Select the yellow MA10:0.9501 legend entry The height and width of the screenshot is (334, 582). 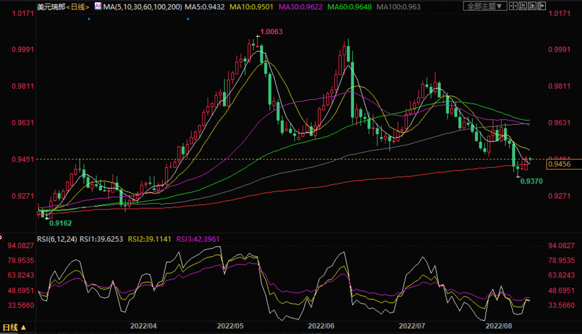pyautogui.click(x=251, y=7)
